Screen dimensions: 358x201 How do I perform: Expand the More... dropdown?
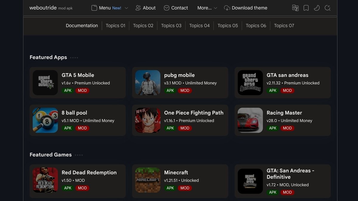pyautogui.click(x=207, y=8)
